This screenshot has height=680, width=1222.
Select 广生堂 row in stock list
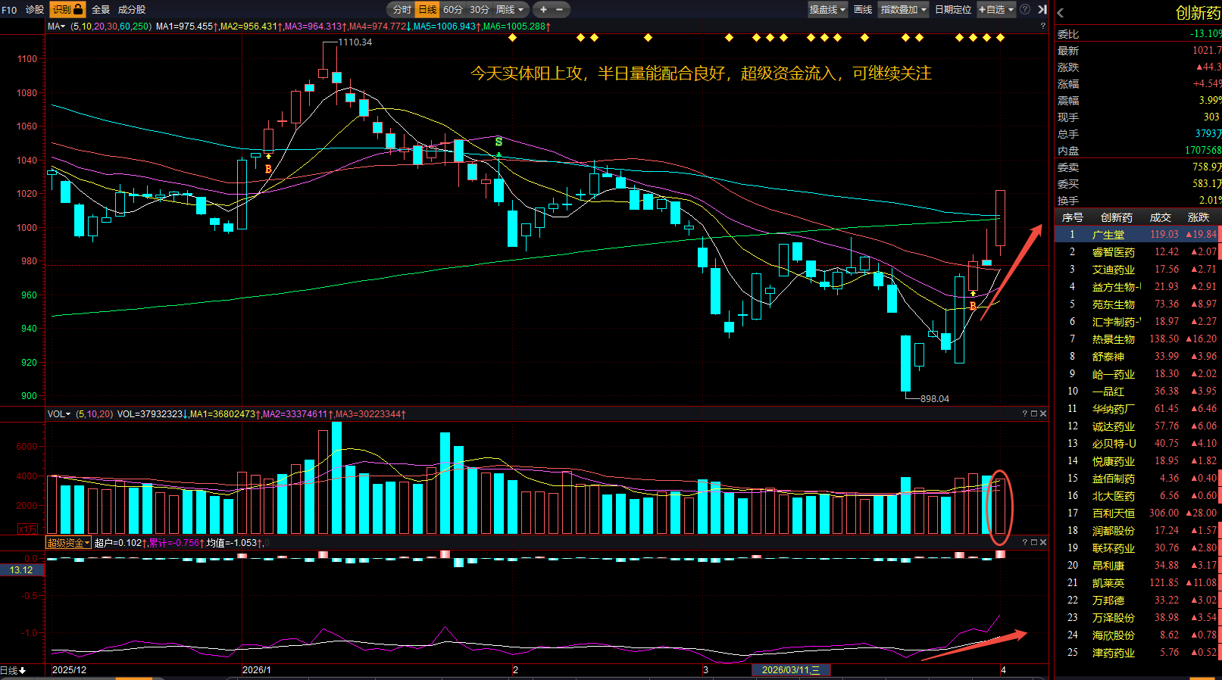click(x=1108, y=235)
